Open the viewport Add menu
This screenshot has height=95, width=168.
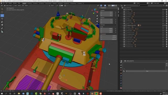coord(23,6)
